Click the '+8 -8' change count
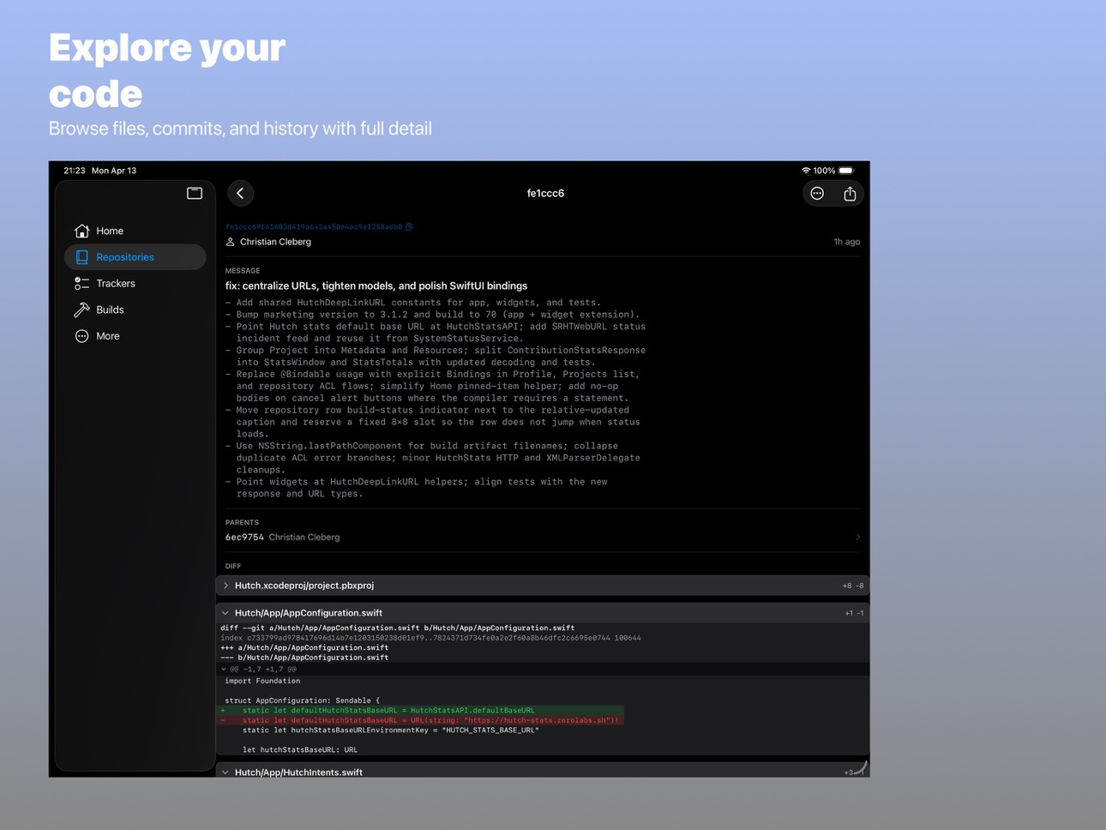1106x830 pixels. click(x=853, y=586)
